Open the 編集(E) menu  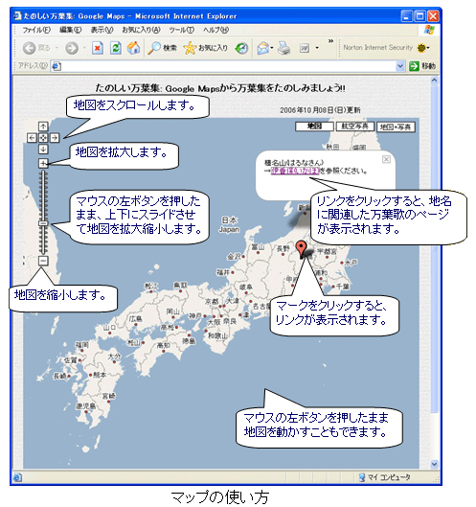pos(70,30)
